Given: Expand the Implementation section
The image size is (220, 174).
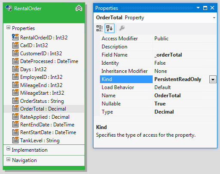Looking at the screenshot, I should point(8,149).
